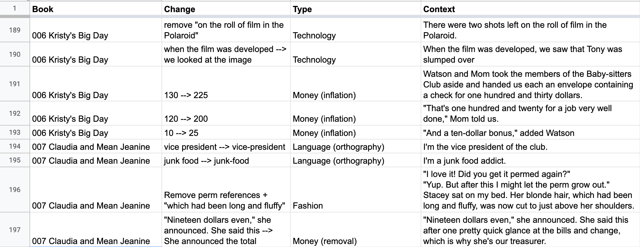The height and width of the screenshot is (247, 640).
Task: Click Book cell in row 195
Action: (96, 160)
